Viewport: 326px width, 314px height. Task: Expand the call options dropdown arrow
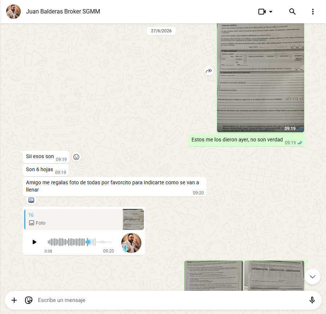click(x=271, y=12)
